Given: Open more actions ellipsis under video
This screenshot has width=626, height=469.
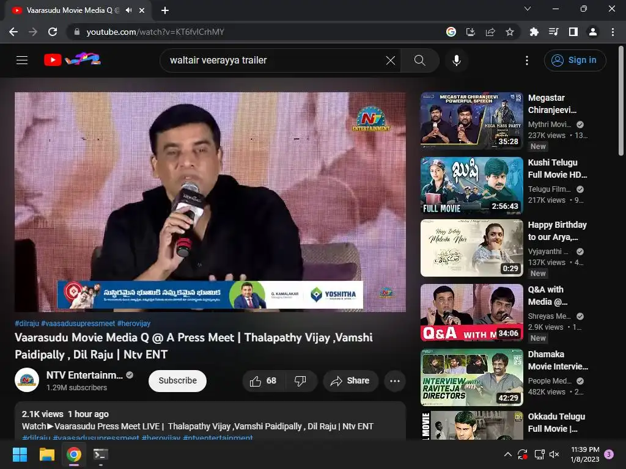Looking at the screenshot, I should (395, 381).
